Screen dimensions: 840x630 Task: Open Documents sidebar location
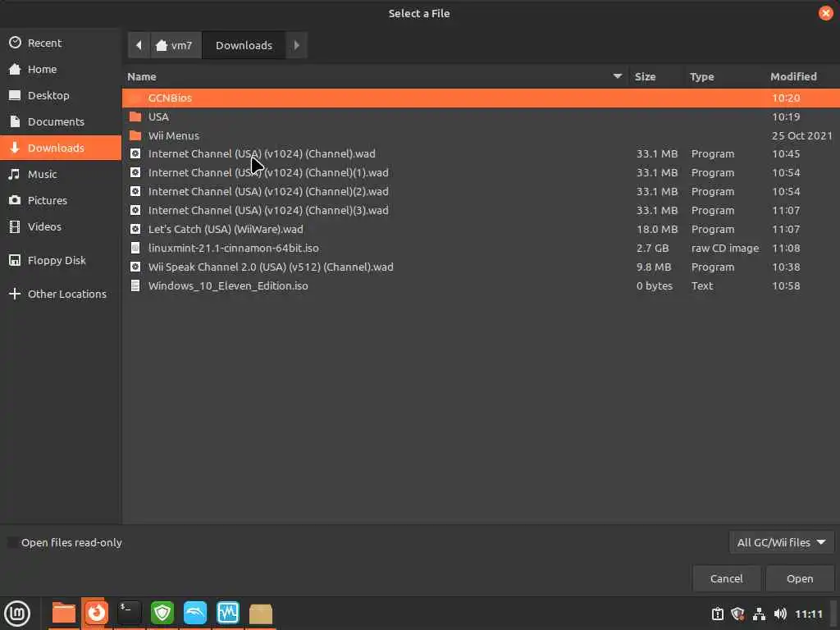(61, 121)
